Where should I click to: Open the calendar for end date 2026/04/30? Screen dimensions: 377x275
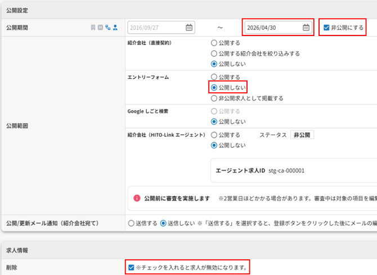click(306, 28)
